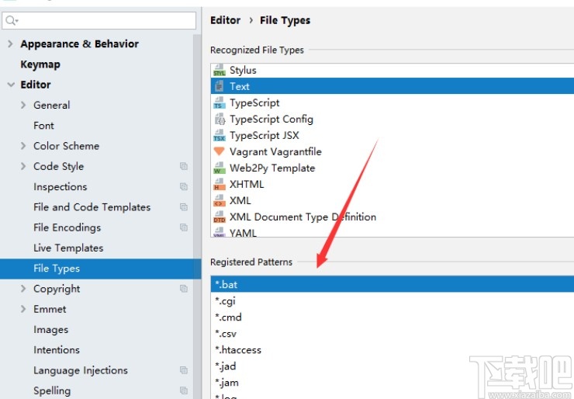
Task: Collapse the Editor tree section
Action: point(10,85)
